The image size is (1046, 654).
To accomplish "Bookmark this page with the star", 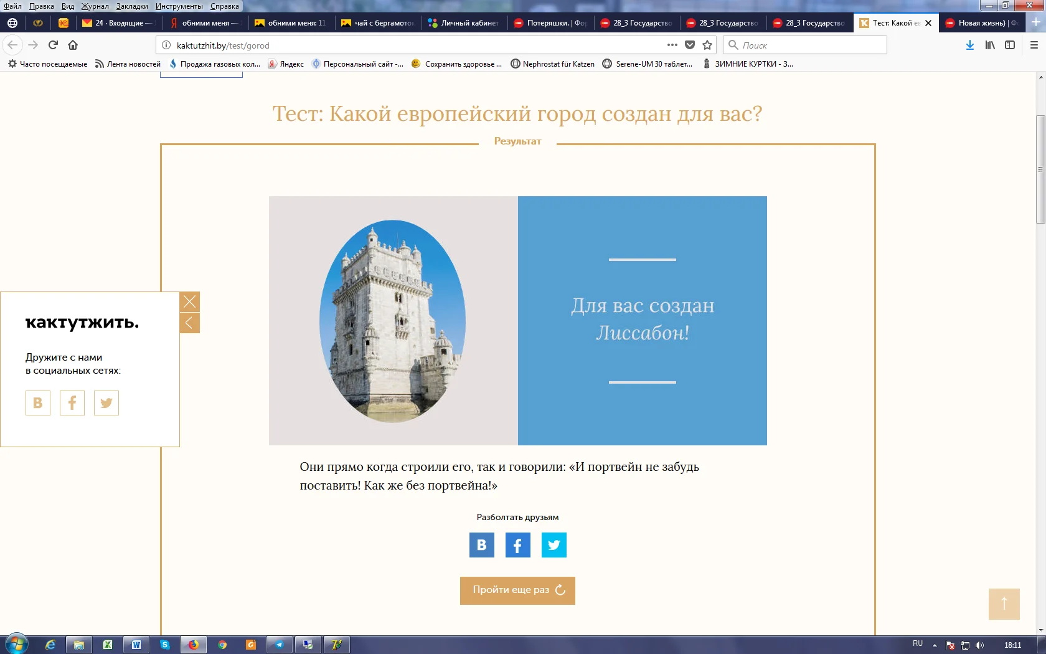I will pyautogui.click(x=707, y=45).
